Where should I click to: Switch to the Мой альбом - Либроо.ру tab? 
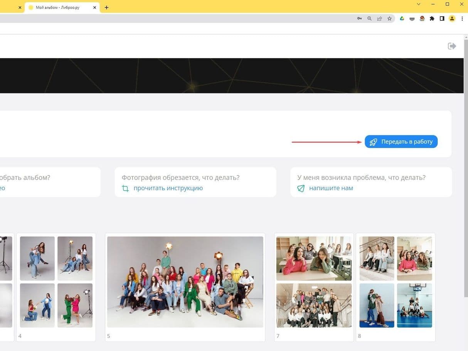pos(58,7)
